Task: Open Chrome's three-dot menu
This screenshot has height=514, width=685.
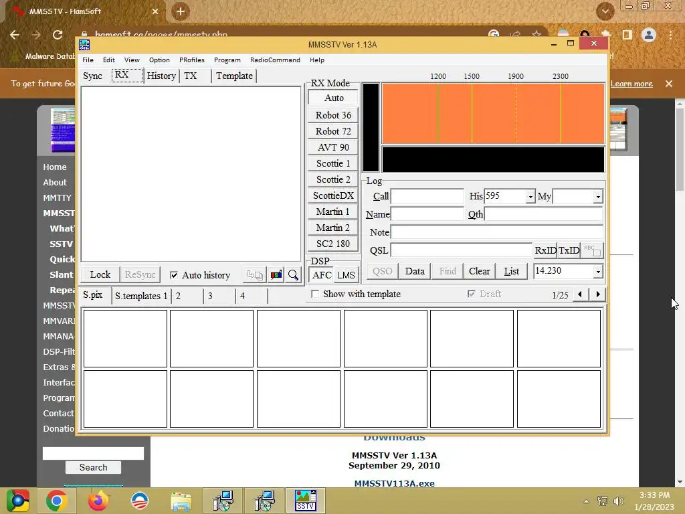Action: point(670,35)
